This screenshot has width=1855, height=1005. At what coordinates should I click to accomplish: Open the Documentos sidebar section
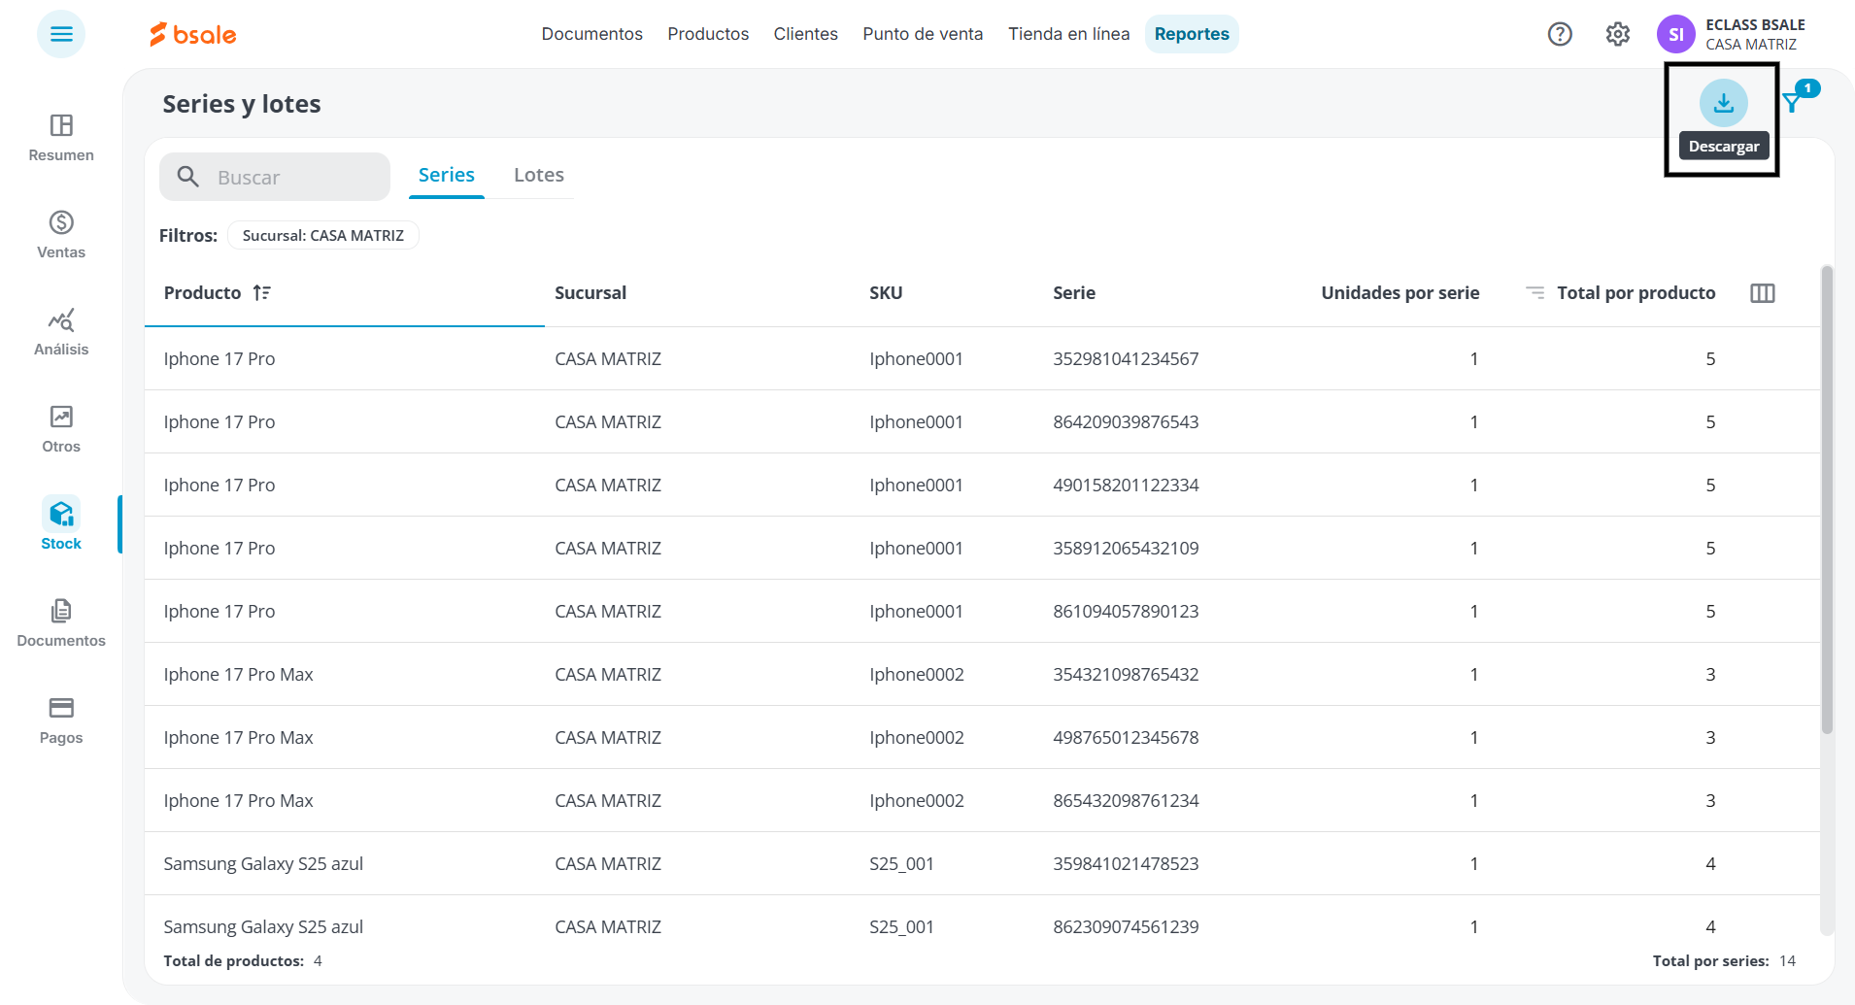[61, 622]
